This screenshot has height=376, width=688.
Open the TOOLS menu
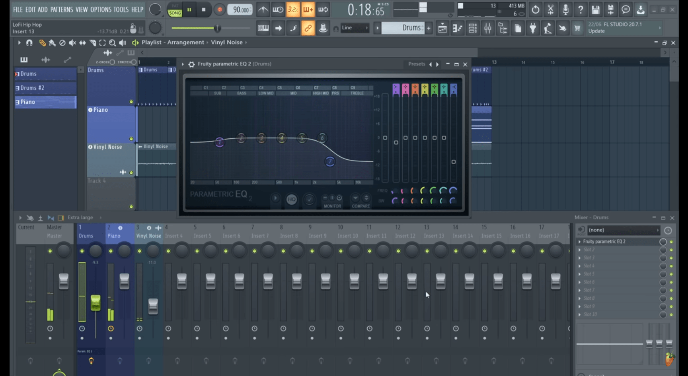pos(121,9)
